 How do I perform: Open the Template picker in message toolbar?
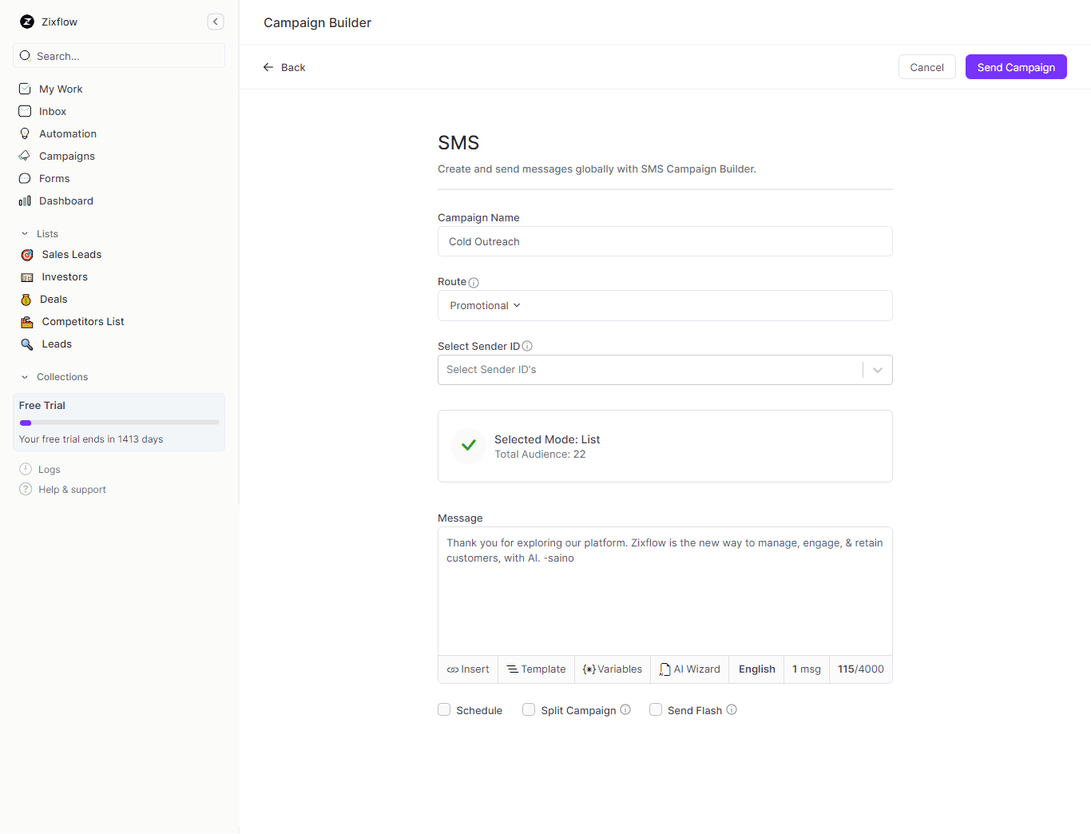pyautogui.click(x=536, y=669)
